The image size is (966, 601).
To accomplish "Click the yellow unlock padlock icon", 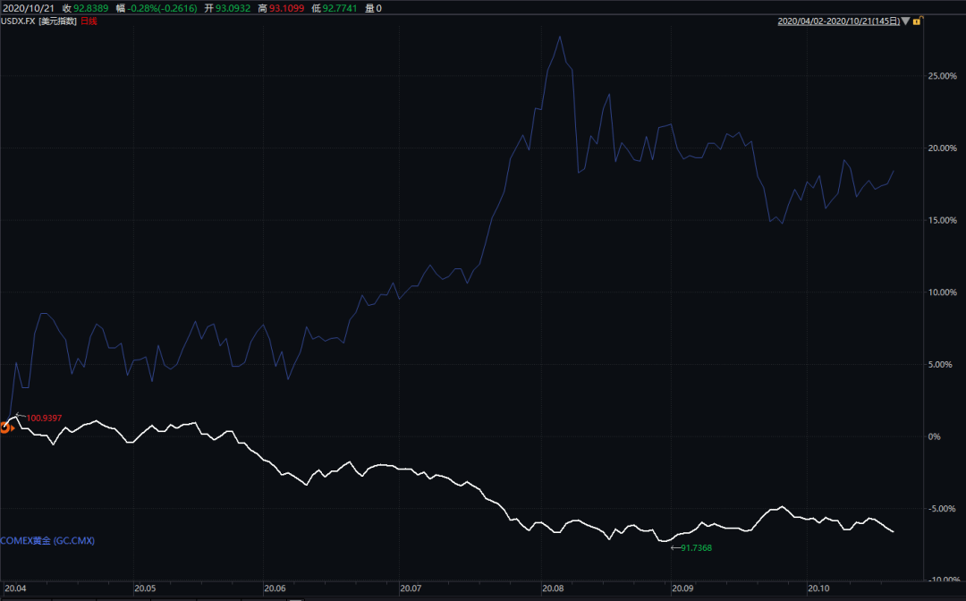I will (x=917, y=21).
